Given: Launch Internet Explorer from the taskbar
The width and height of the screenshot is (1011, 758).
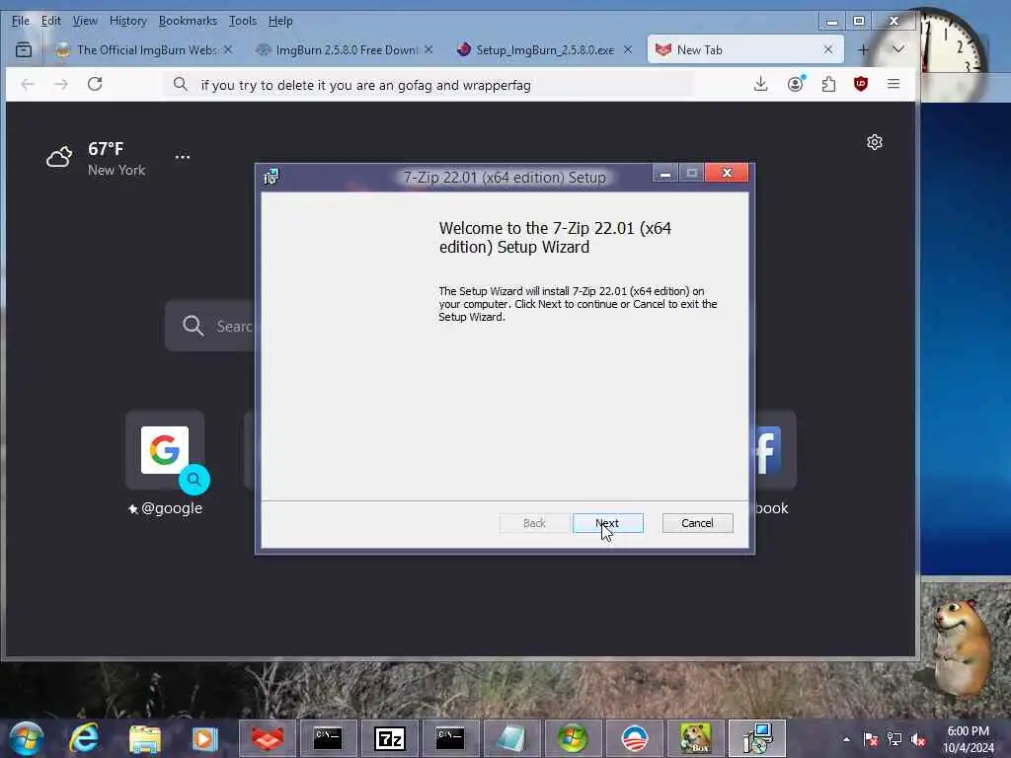Looking at the screenshot, I should pos(85,738).
